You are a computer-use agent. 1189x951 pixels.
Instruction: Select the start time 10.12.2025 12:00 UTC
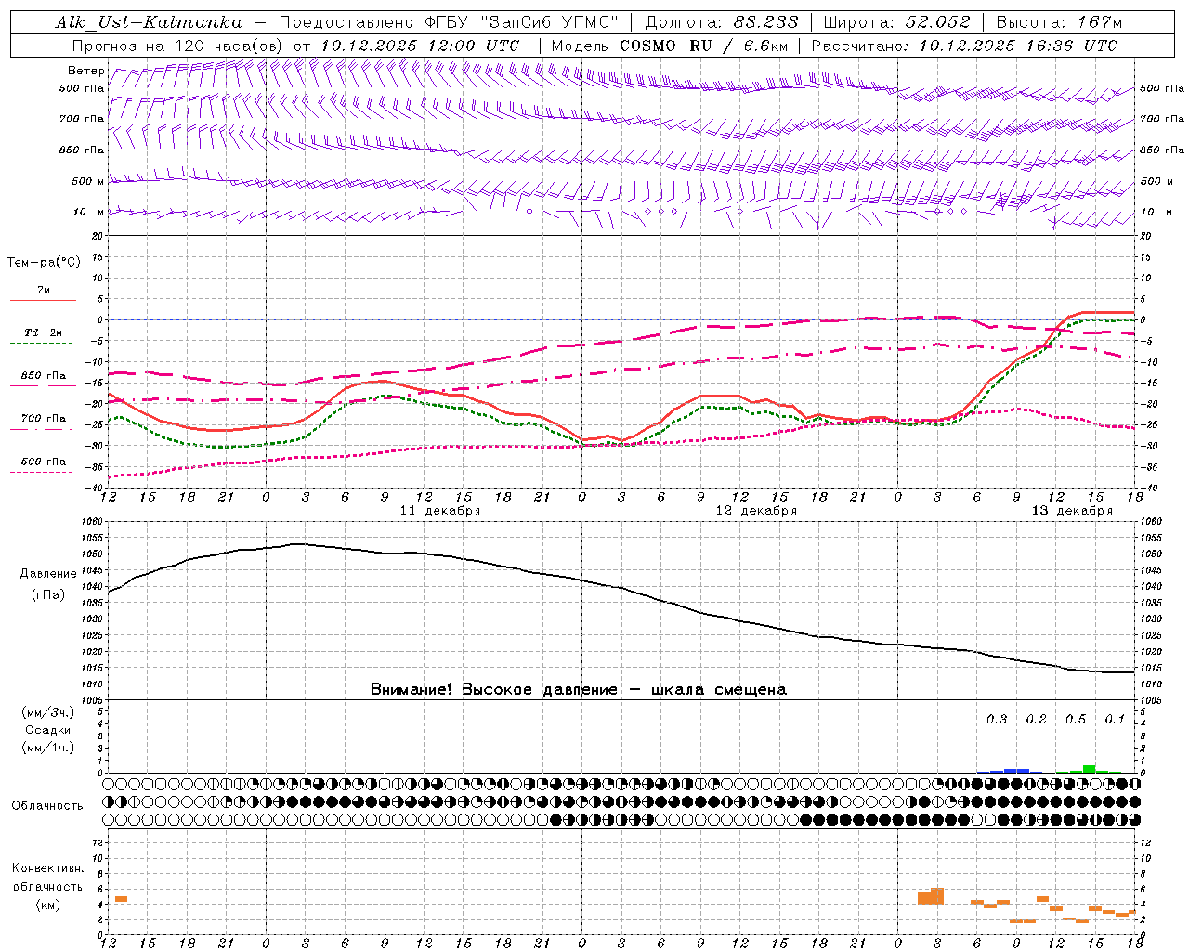pos(419,46)
